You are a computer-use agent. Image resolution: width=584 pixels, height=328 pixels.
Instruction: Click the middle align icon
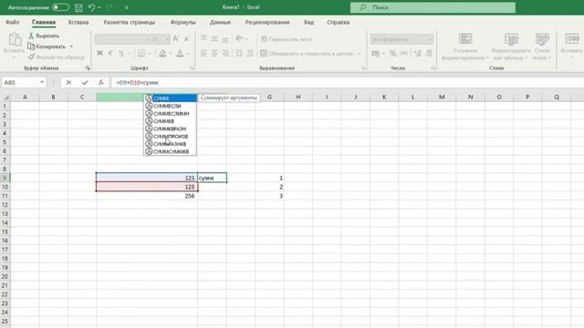[x=214, y=38]
